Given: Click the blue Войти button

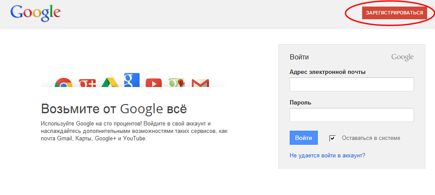Looking at the screenshot, I should click(x=303, y=138).
